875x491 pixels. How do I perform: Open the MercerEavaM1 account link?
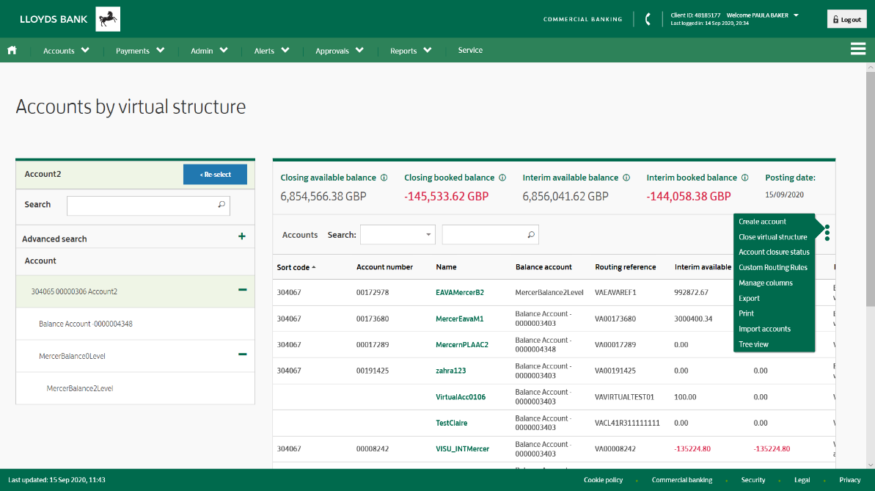459,319
